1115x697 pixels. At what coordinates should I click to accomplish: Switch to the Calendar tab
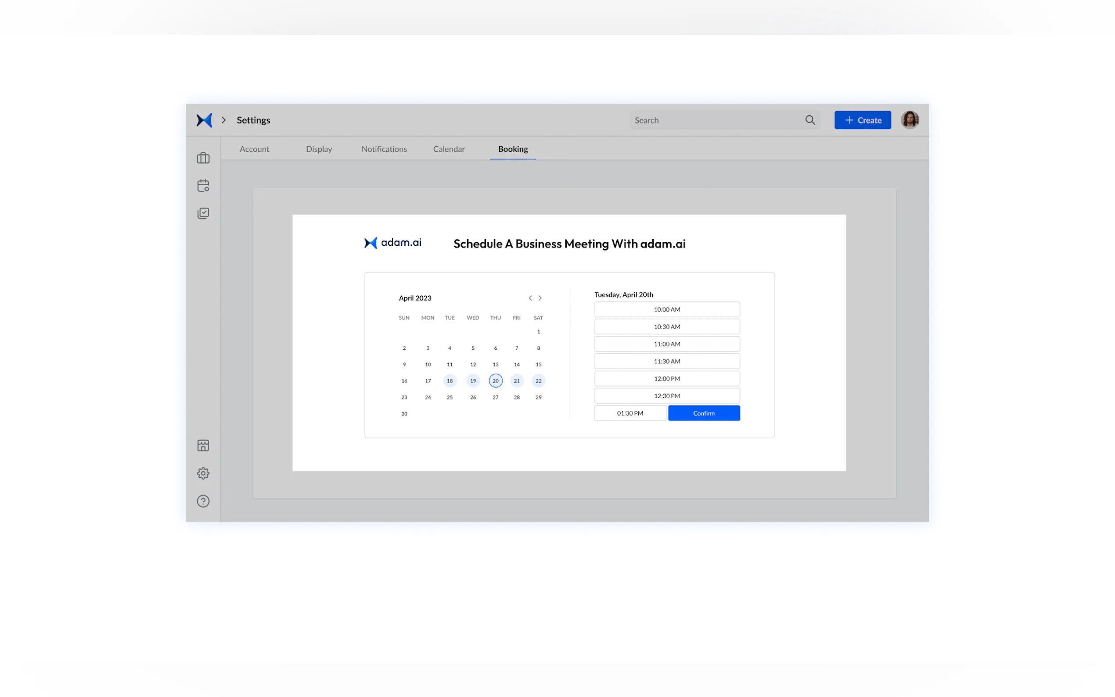449,149
